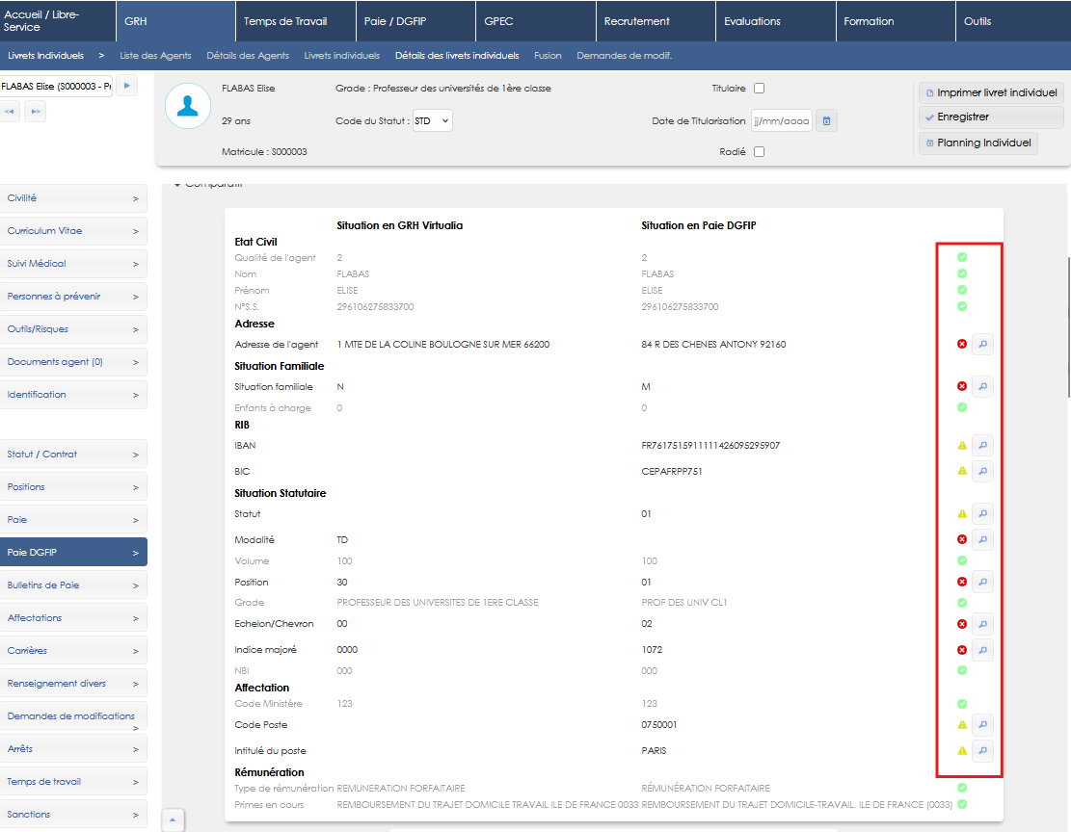Click the play arrow beside agent selector
Screen dimensions: 1071x832
pyautogui.click(x=128, y=87)
